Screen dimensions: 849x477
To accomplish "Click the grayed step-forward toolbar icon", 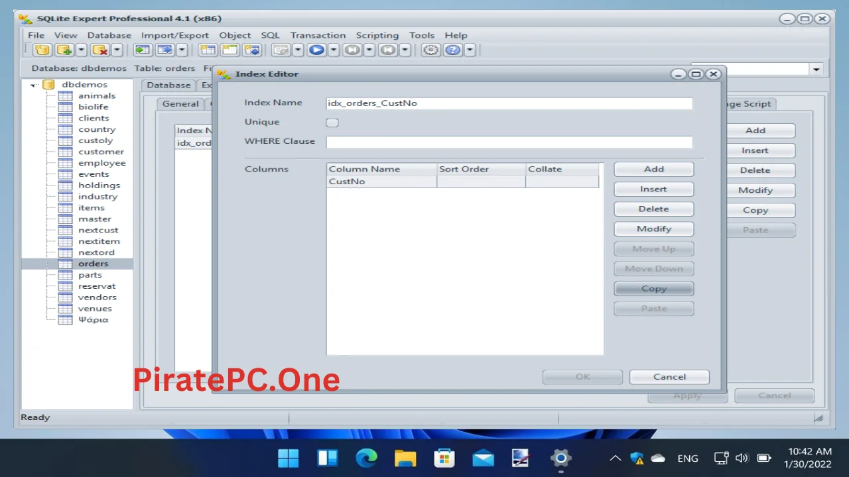I will tap(352, 50).
